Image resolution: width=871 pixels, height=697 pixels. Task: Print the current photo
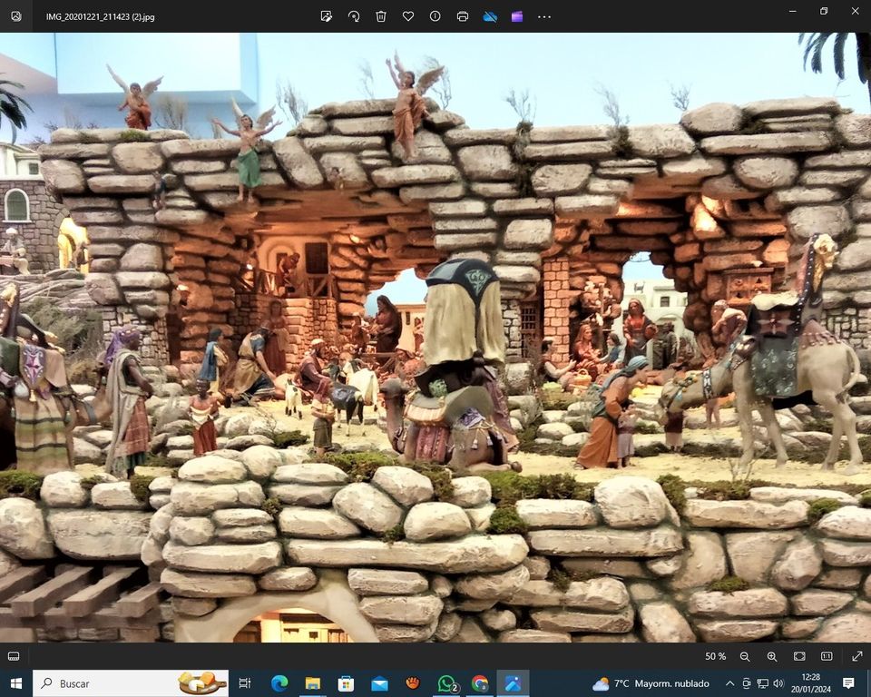pos(463,16)
